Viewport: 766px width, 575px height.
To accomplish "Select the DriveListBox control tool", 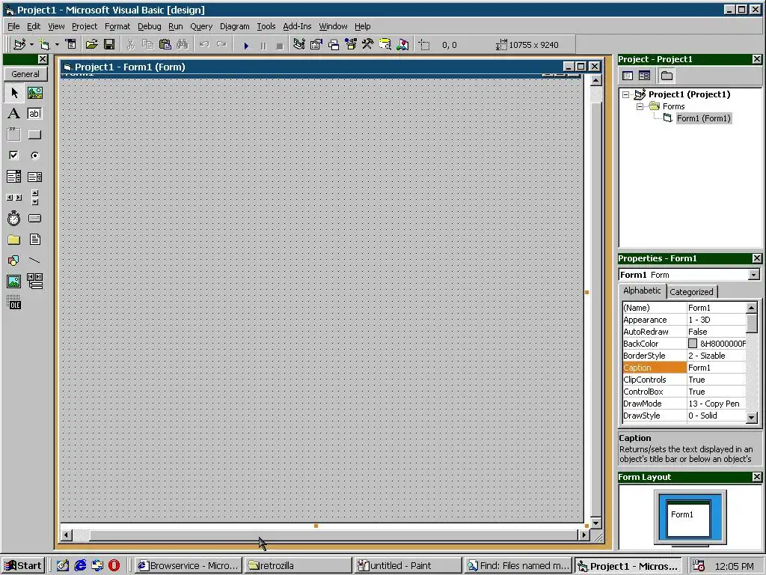I will pyautogui.click(x=34, y=219).
